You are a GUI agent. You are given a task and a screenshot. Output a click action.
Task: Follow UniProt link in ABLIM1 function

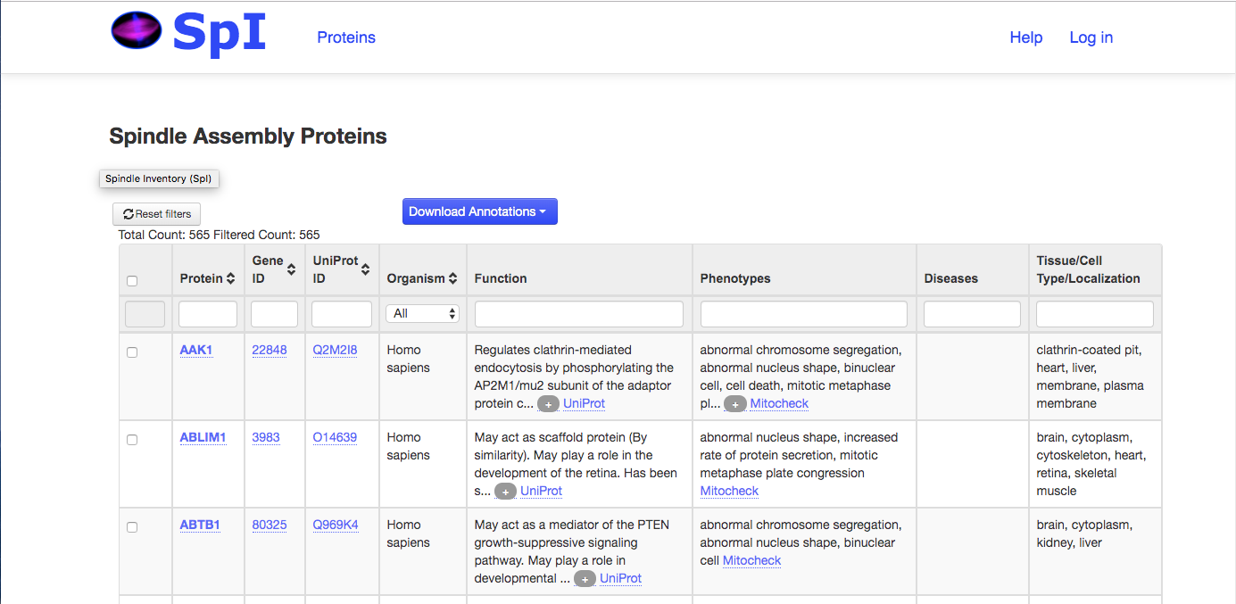point(541,491)
